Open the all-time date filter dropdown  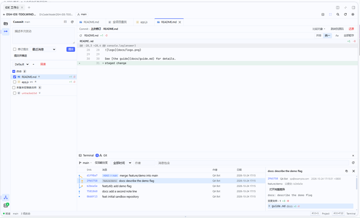click(121, 163)
